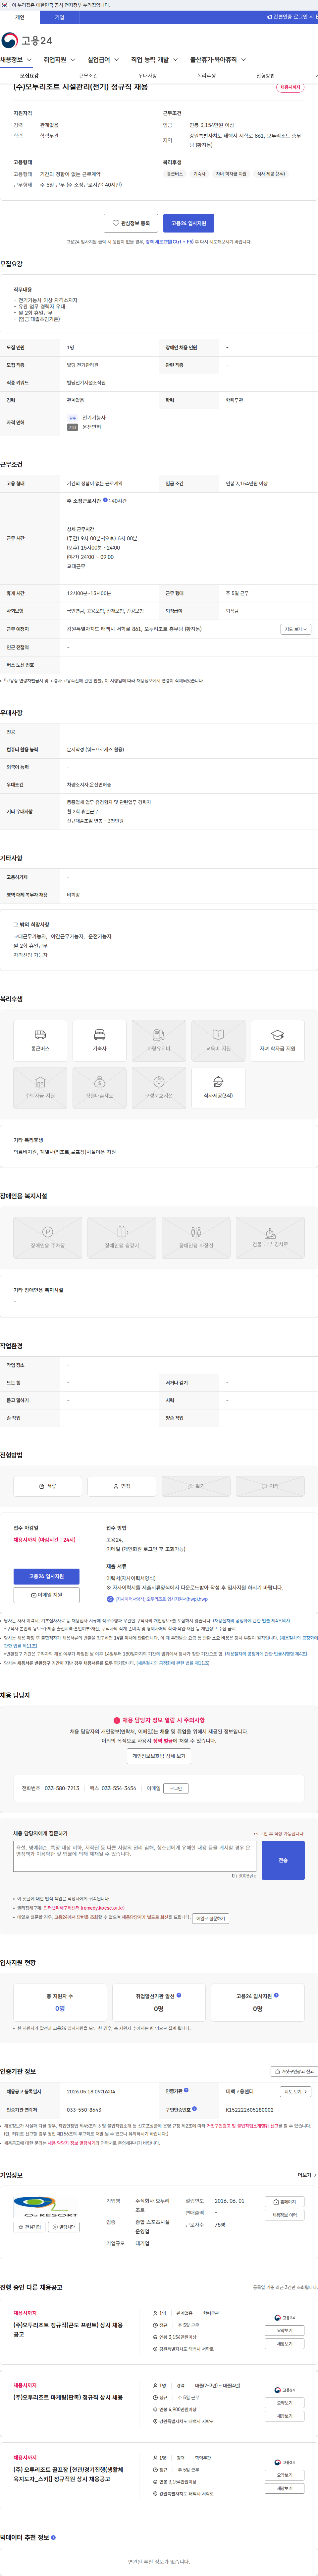Select the 전형방법 section tab
318x2576 pixels.
265,76
